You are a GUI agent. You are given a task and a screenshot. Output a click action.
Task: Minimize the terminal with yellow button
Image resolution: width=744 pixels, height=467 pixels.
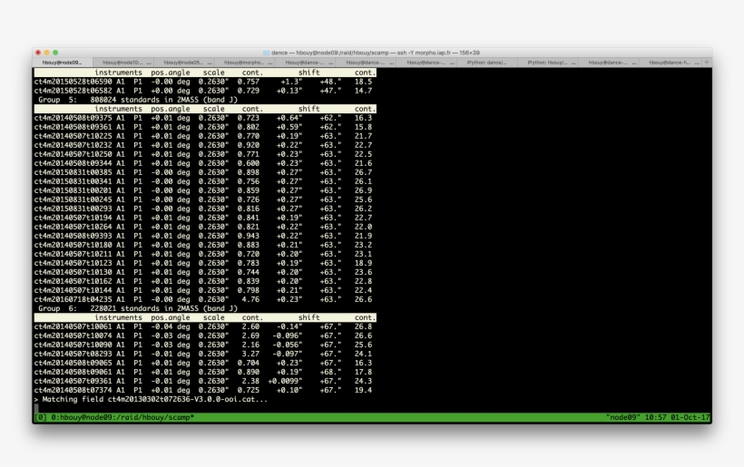(x=47, y=53)
